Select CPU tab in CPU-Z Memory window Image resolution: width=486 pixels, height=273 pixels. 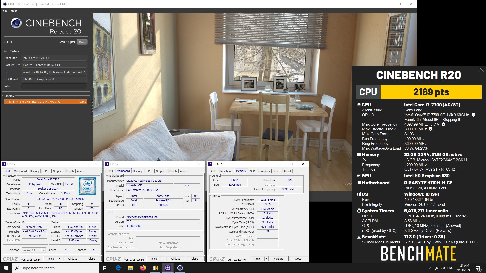click(x=214, y=171)
